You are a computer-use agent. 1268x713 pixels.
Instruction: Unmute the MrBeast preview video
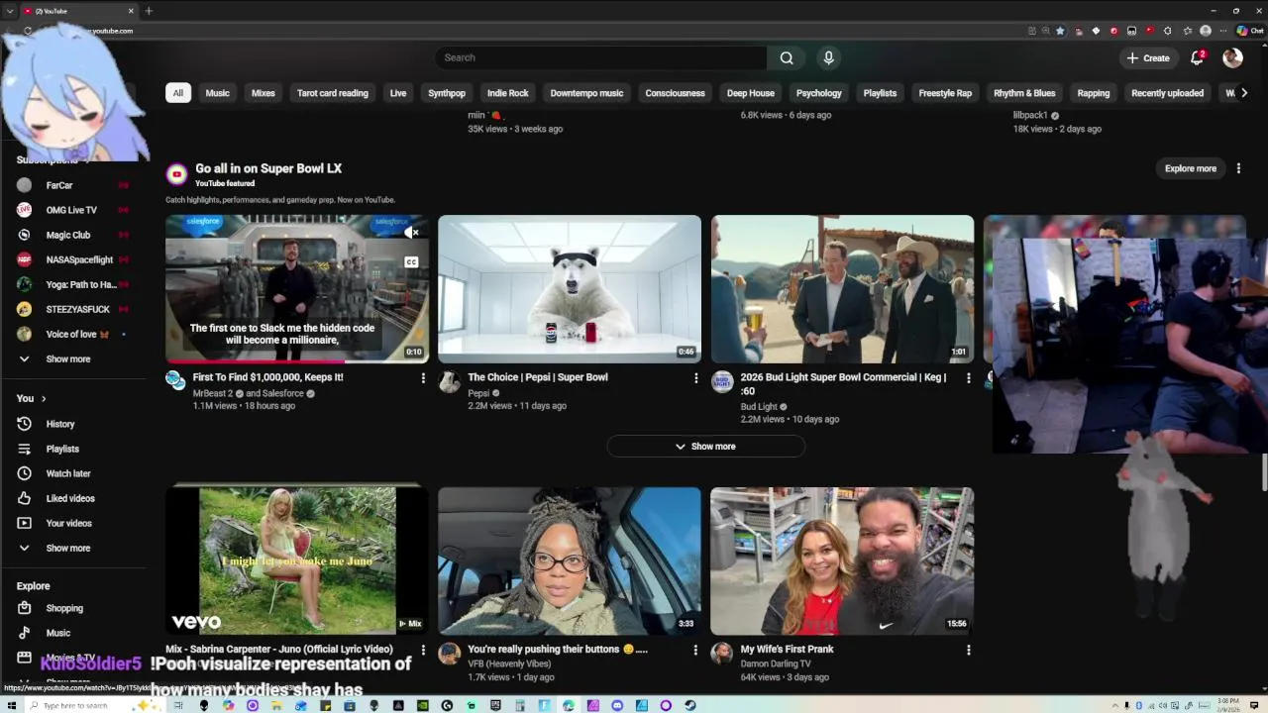411,233
